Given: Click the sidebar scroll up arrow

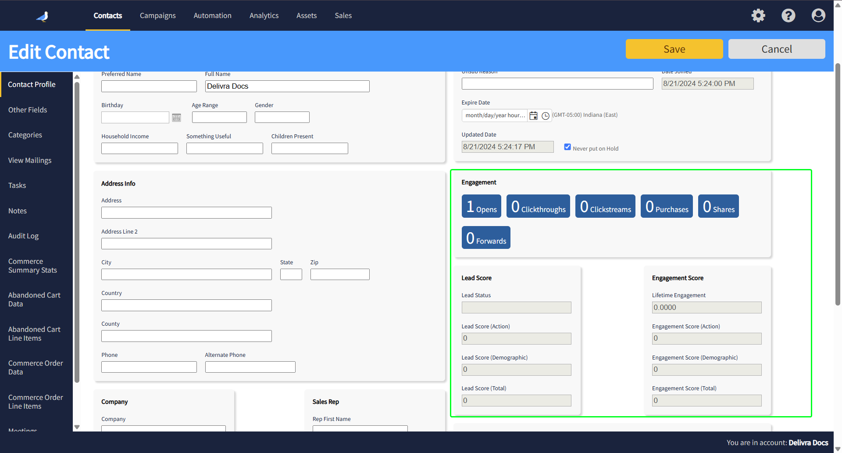Looking at the screenshot, I should [77, 77].
